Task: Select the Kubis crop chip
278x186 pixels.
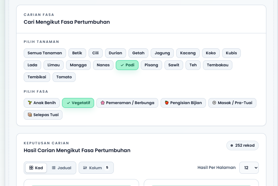Action: (x=231, y=53)
